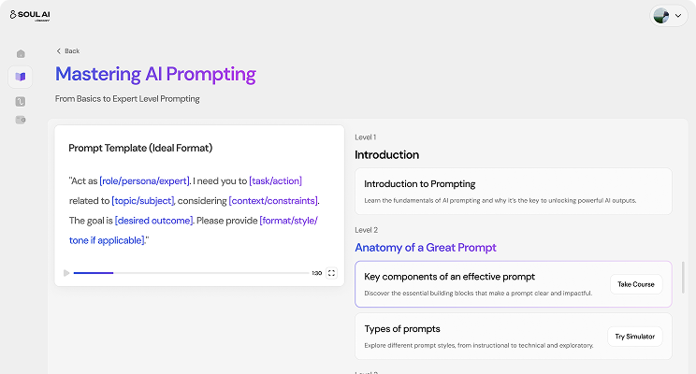The width and height of the screenshot is (696, 374).
Task: Seek on the video progress bar
Action: click(x=191, y=273)
